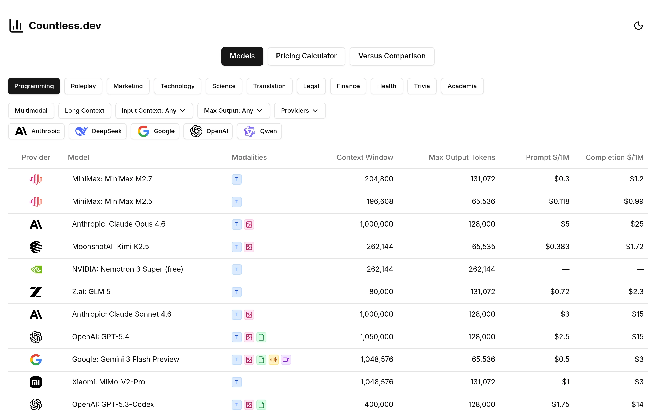Pick the Trivia category chip
The height and width of the screenshot is (410, 656).
click(x=422, y=86)
